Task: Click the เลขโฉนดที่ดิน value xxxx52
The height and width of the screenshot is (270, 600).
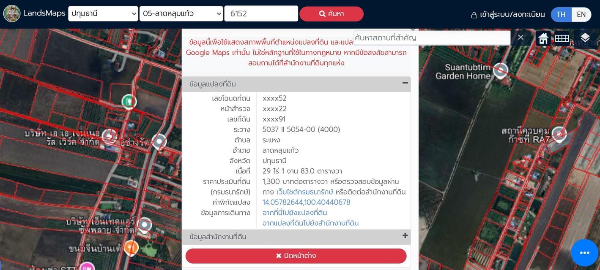Action: pyautogui.click(x=274, y=98)
